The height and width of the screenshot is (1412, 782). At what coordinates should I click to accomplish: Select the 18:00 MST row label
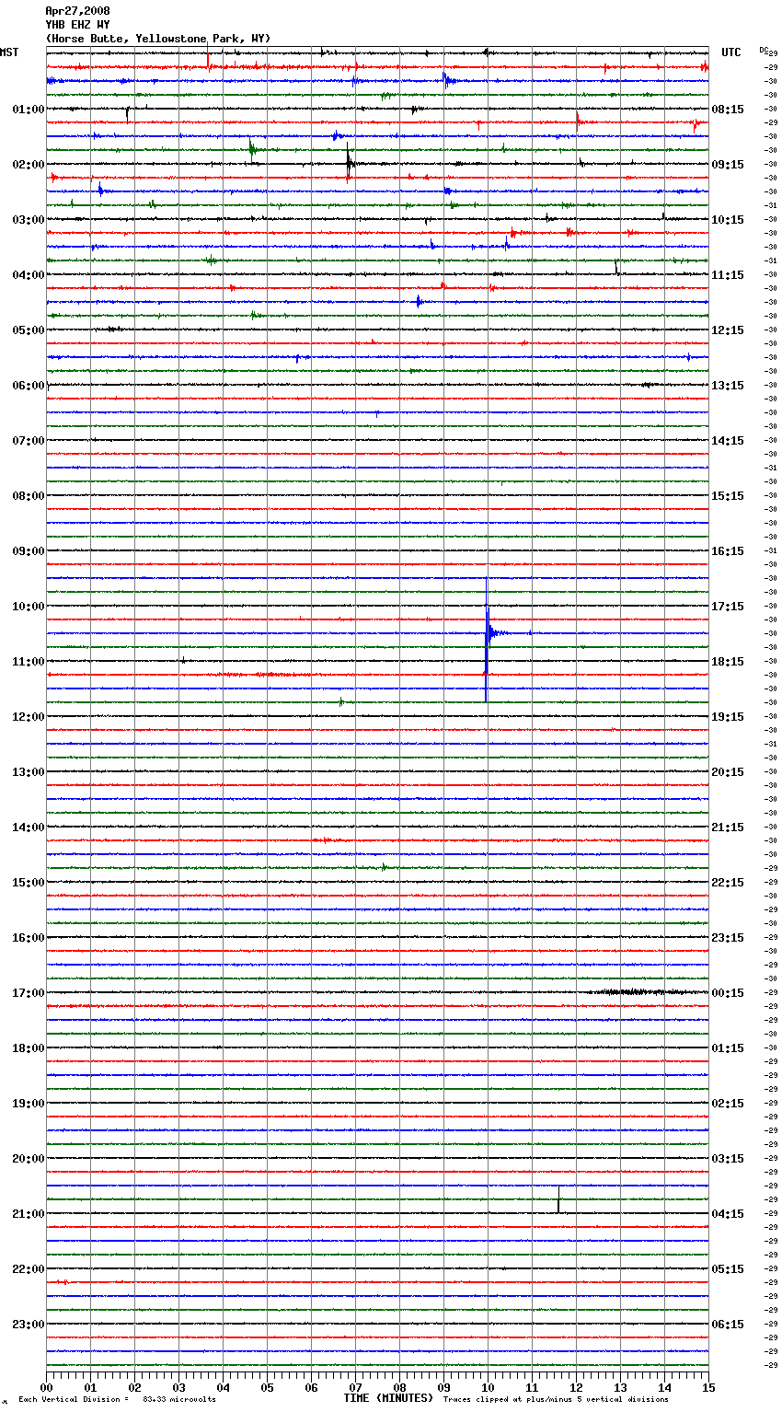point(29,1048)
